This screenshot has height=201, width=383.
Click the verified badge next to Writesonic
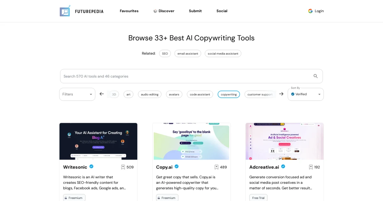tap(91, 167)
